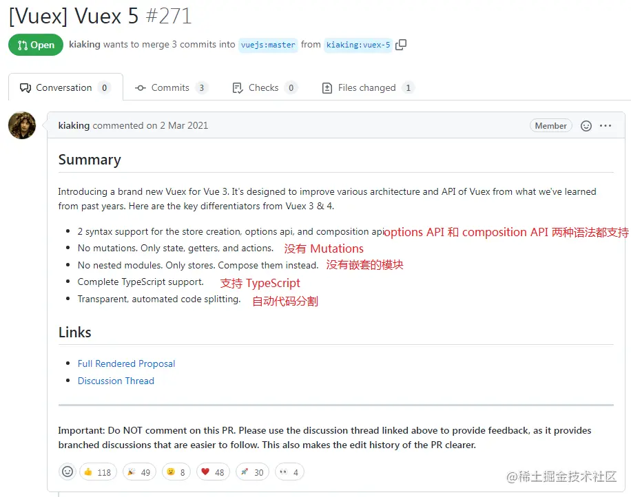631x497 pixels.
Task: Toggle the eyes reaction with 4
Action: 289,472
